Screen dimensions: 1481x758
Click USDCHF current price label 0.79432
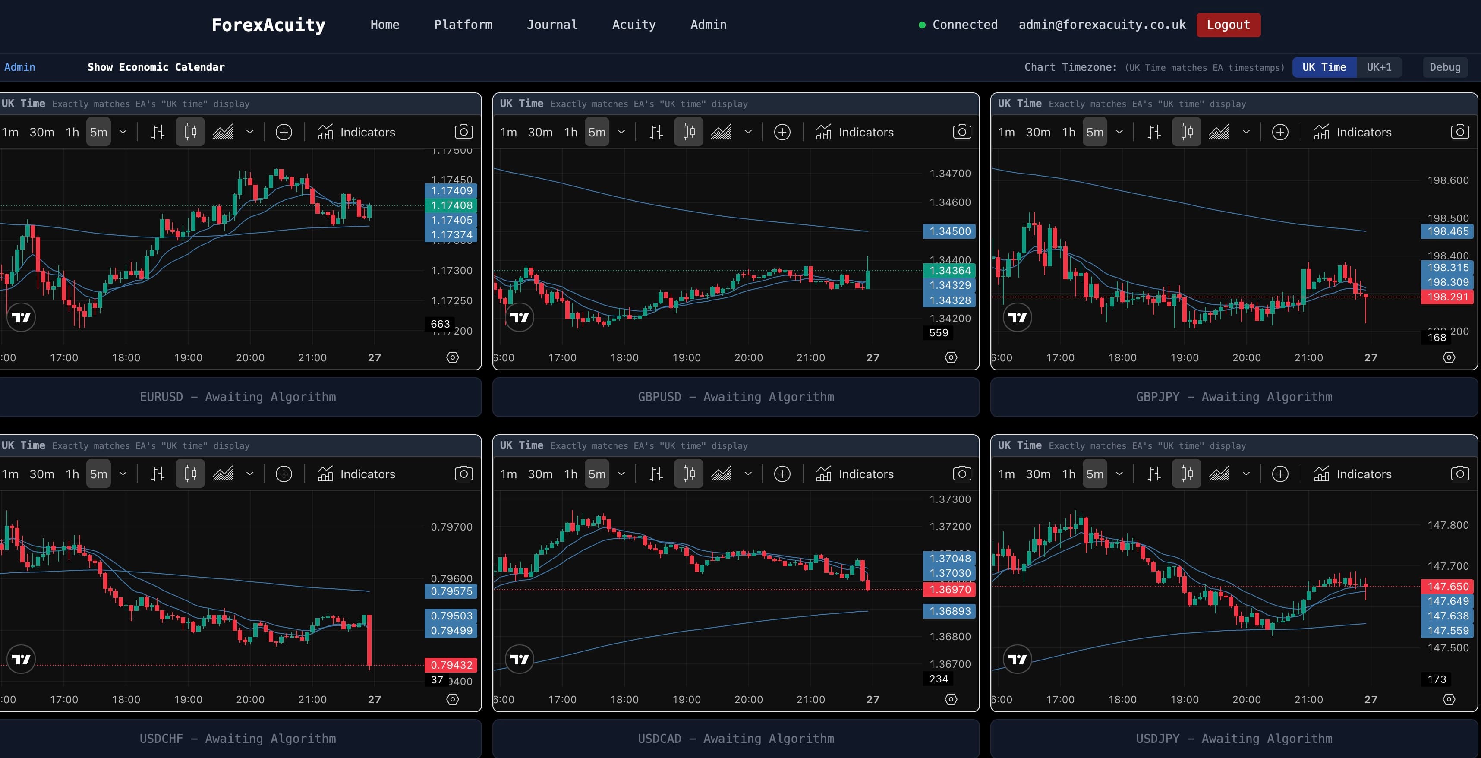click(451, 665)
